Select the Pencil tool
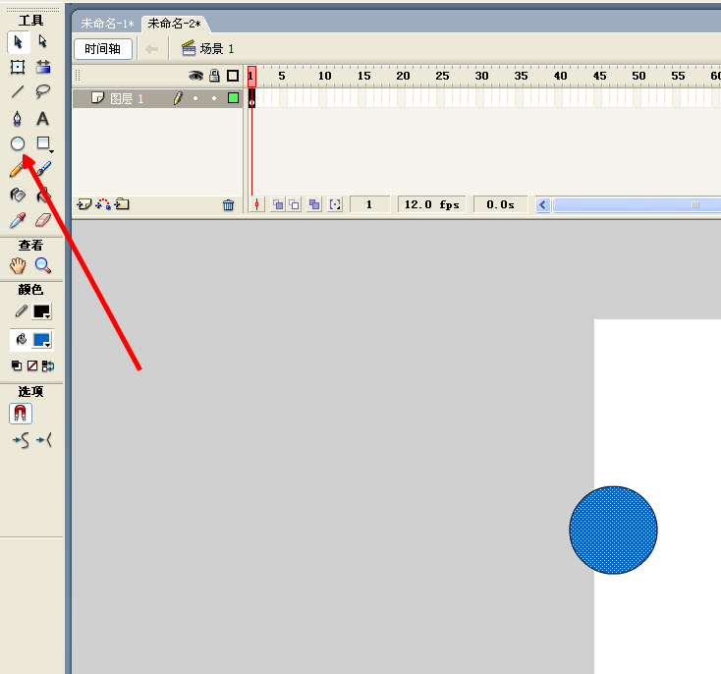 tap(17, 170)
